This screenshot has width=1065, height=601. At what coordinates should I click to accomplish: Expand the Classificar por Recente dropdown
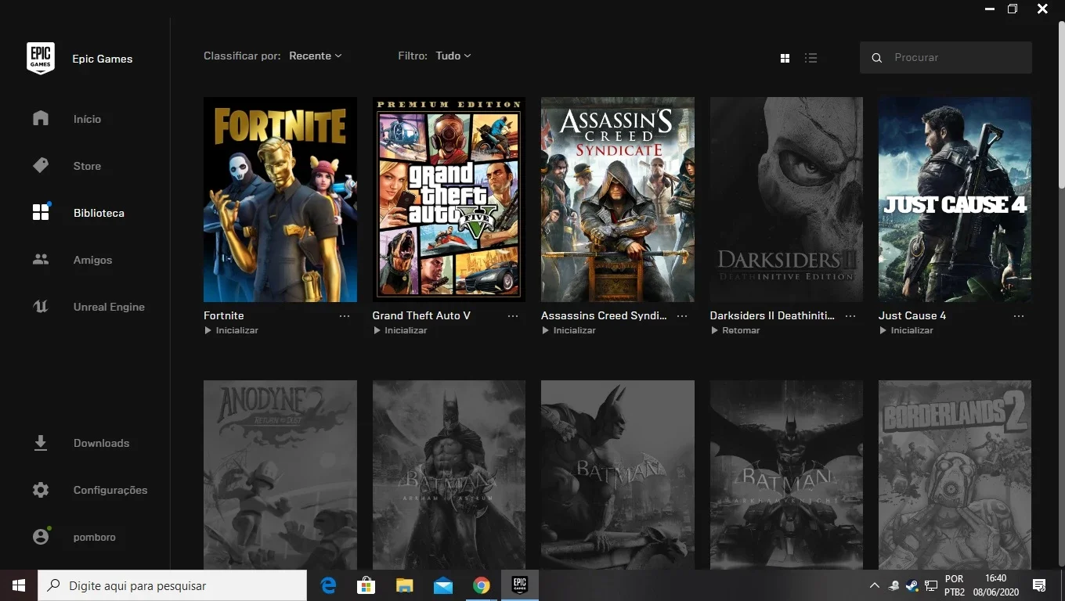316,56
